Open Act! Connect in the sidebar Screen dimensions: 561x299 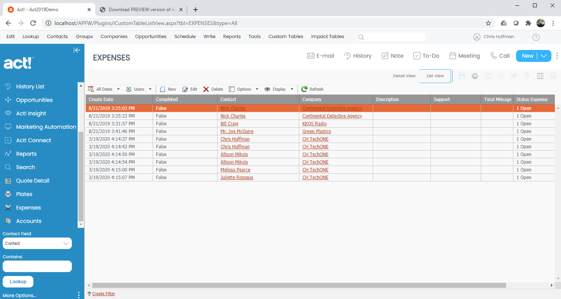(33, 140)
